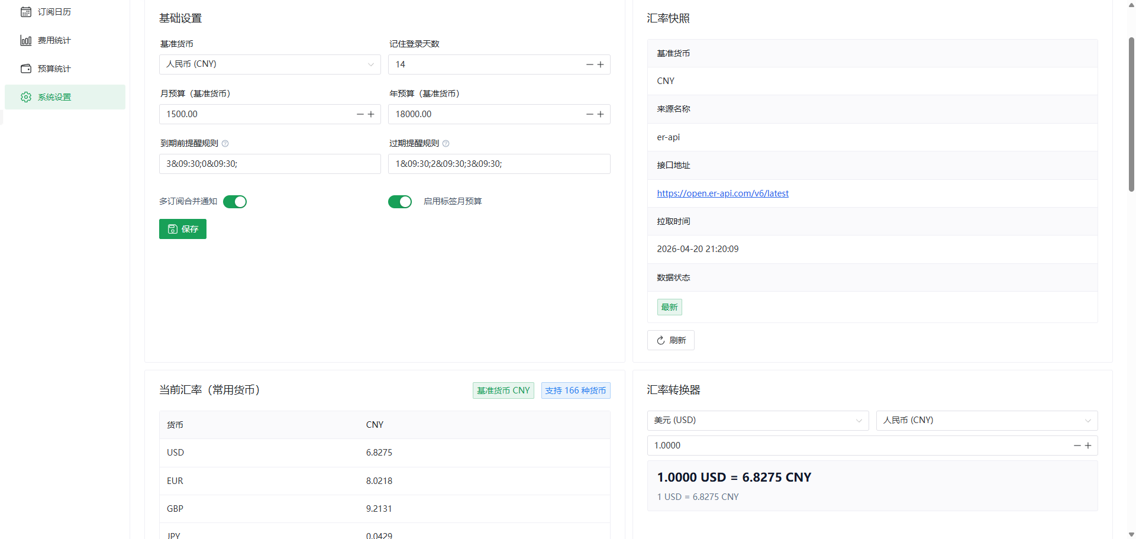
Task: Click the page vertical scrollbar thumb
Action: pyautogui.click(x=1131, y=114)
